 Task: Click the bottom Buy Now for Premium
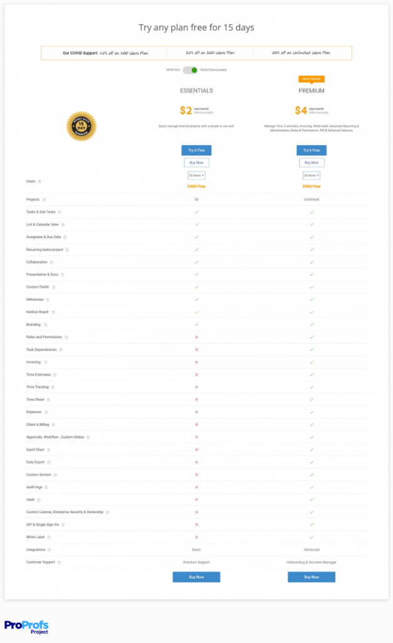tap(312, 576)
